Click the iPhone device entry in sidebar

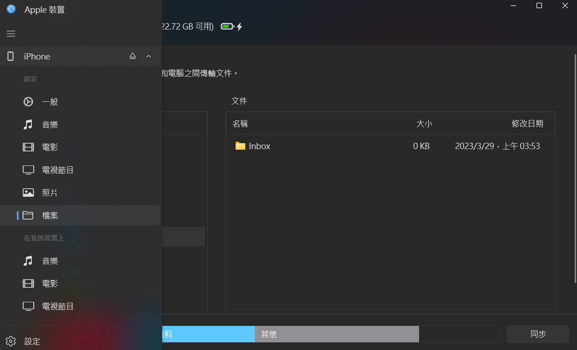tap(37, 56)
